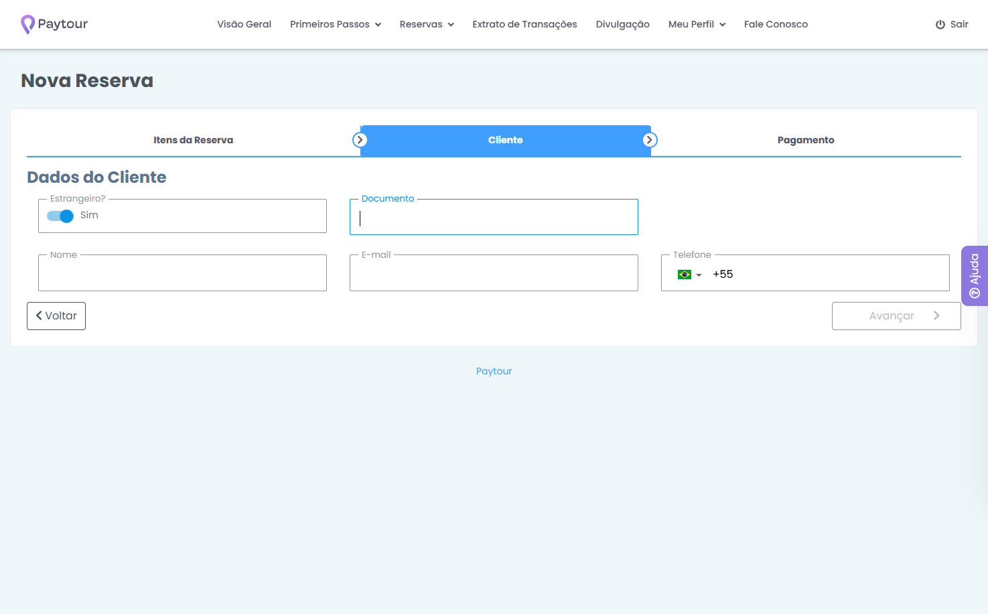Click the Paytour logo in the header
The image size is (988, 614).
(x=54, y=24)
